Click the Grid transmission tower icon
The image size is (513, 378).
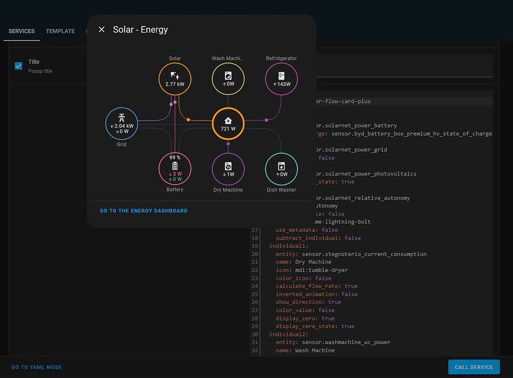122,118
